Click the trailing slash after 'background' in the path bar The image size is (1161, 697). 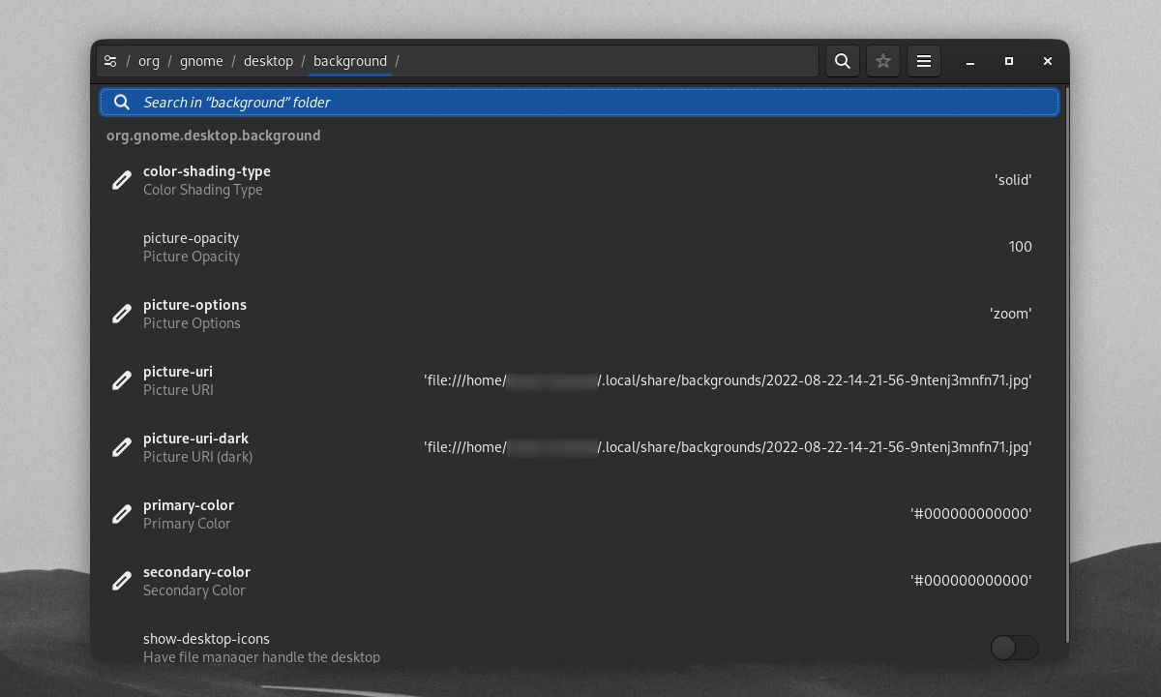(x=397, y=61)
